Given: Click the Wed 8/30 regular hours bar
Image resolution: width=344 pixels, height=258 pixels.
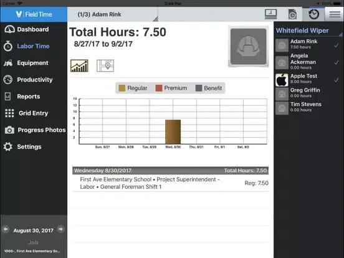Looking at the screenshot, I should 173,132.
